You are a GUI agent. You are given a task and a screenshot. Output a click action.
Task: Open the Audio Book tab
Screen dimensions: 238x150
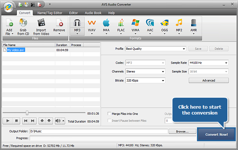point(93,13)
